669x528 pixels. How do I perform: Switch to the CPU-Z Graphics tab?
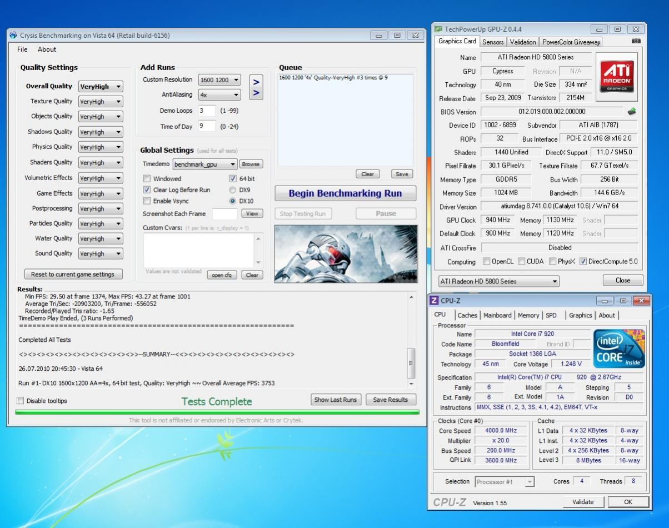(580, 316)
